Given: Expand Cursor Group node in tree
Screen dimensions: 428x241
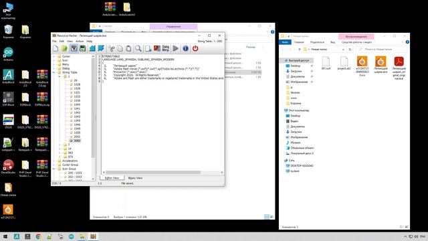Looking at the screenshot, I should (x=54, y=165).
